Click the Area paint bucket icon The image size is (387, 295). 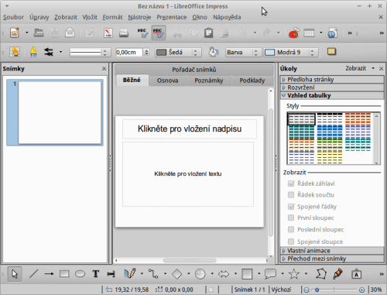click(x=214, y=52)
